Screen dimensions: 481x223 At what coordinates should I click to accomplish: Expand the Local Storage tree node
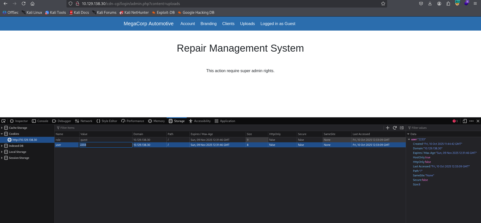point(2,152)
